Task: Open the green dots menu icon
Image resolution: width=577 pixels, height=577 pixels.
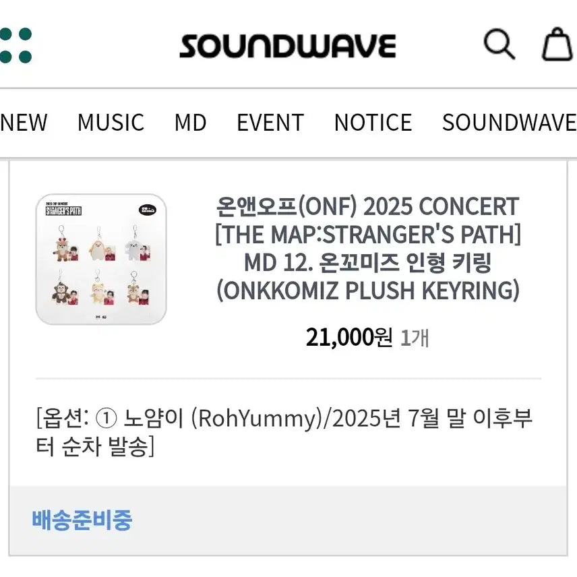Action: [x=16, y=44]
